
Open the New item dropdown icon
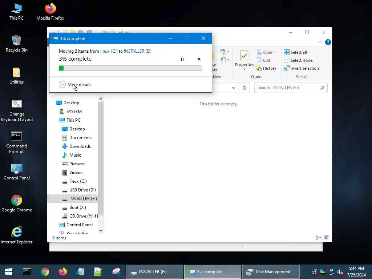225,52
